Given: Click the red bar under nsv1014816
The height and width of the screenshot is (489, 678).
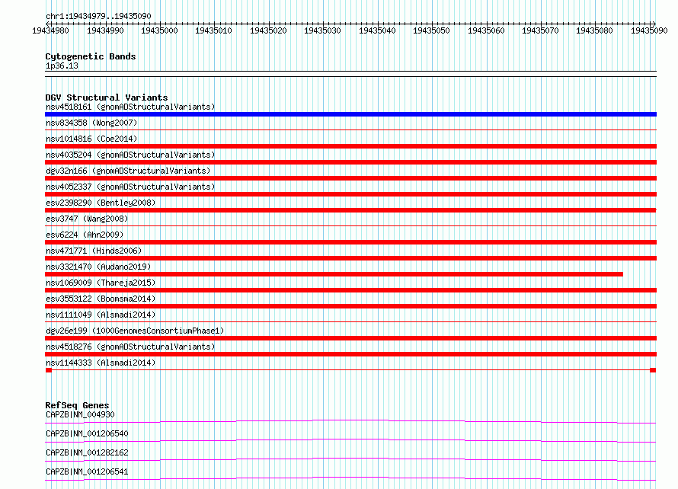Looking at the screenshot, I should click(350, 146).
